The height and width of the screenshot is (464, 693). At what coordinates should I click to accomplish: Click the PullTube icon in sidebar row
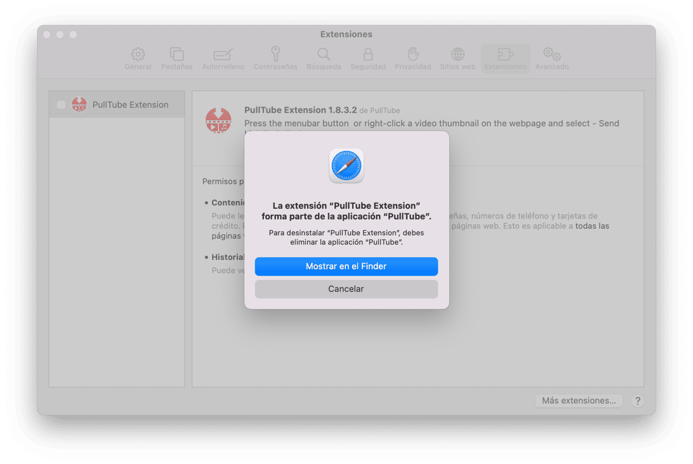click(x=79, y=105)
